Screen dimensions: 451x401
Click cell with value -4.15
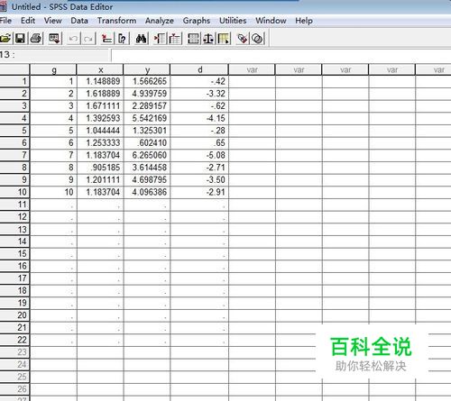tap(199, 118)
